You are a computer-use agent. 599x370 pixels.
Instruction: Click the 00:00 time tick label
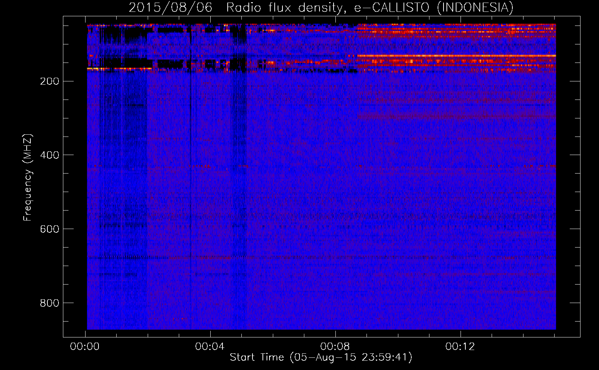coord(85,347)
